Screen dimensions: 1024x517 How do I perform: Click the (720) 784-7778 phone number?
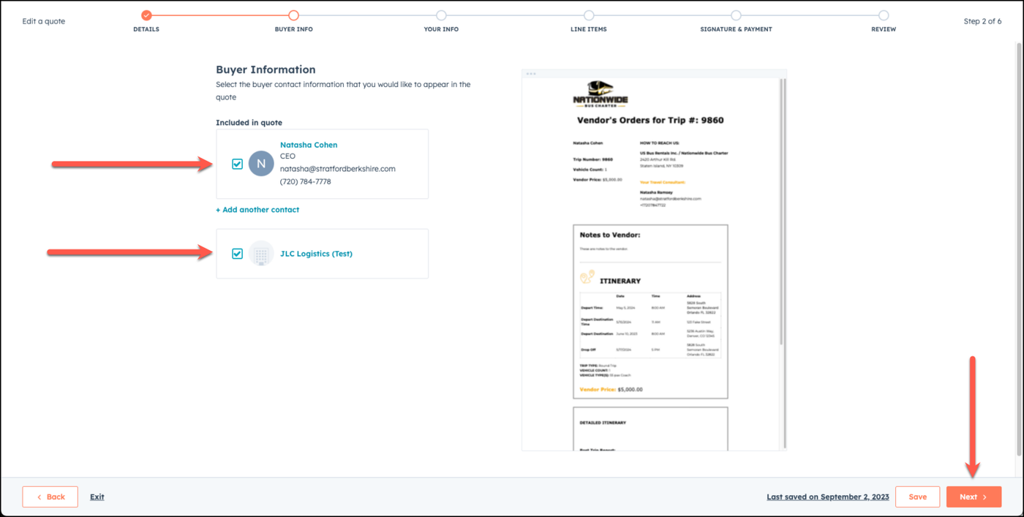pos(306,181)
